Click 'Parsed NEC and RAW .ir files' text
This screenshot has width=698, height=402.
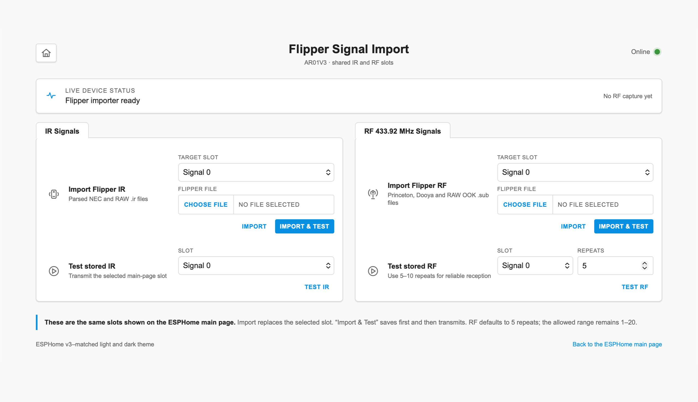tap(108, 199)
